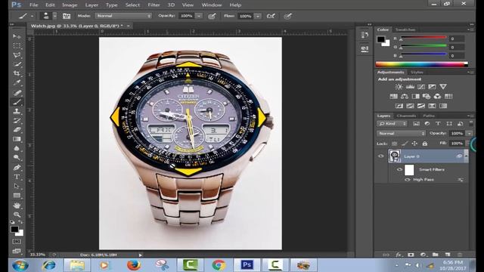
Task: Select the Eraser tool
Action: (x=17, y=129)
